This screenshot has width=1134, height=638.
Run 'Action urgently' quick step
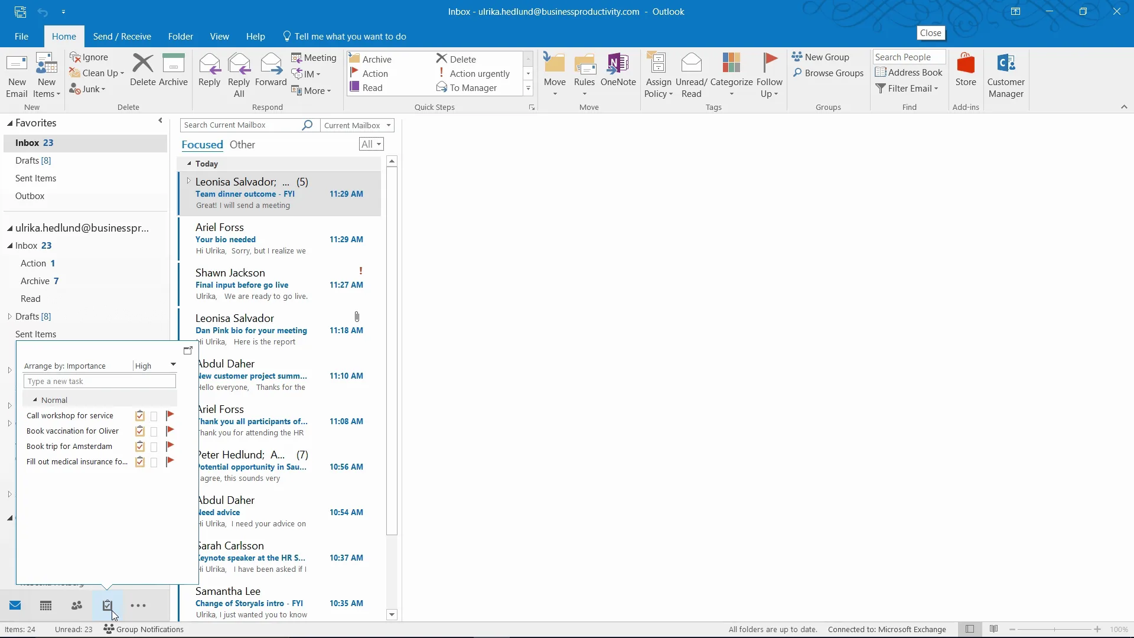click(x=473, y=74)
